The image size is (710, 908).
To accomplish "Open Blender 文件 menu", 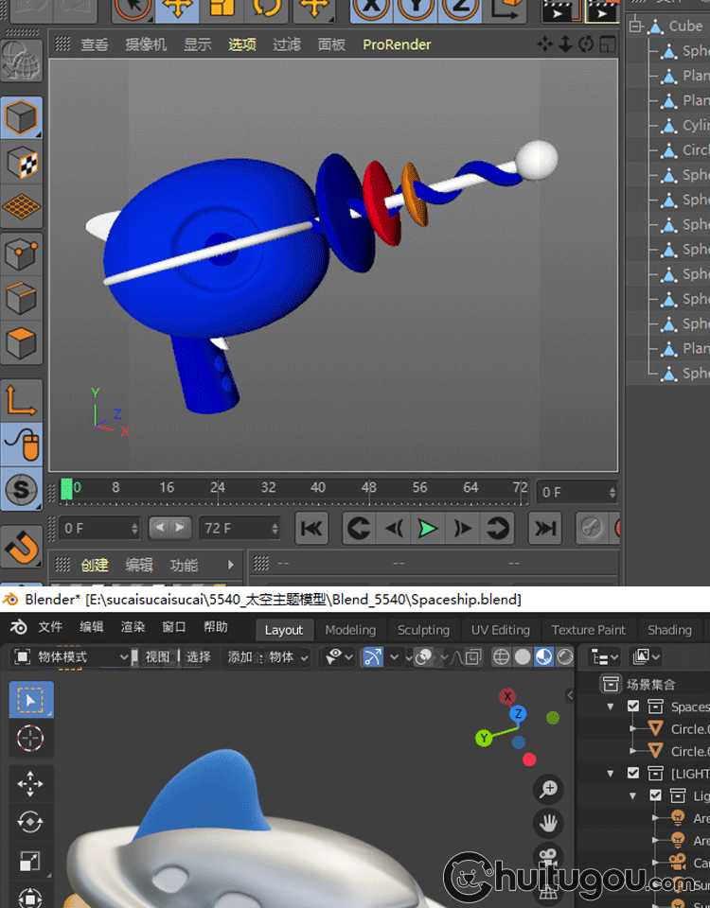I will [x=50, y=627].
